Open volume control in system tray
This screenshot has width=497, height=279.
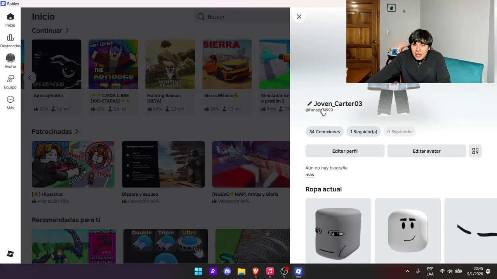click(x=450, y=271)
